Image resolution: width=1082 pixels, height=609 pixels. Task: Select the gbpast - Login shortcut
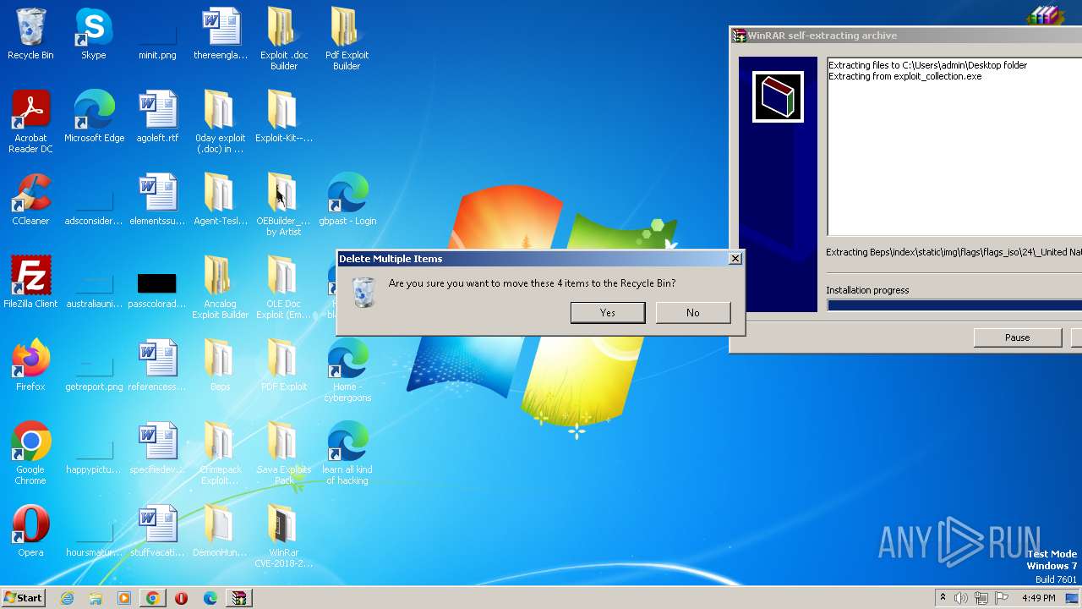(347, 200)
